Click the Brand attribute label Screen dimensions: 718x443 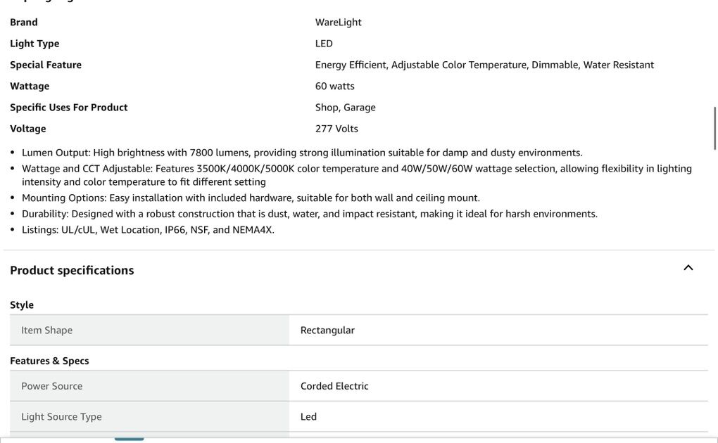(24, 23)
